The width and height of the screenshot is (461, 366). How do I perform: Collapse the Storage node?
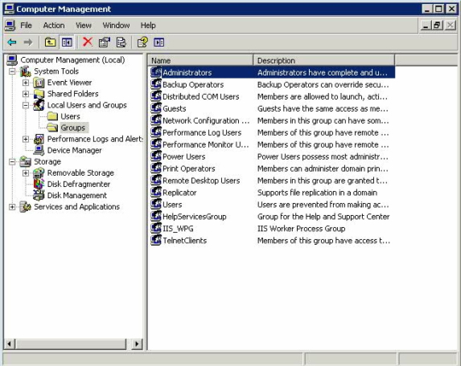point(12,161)
